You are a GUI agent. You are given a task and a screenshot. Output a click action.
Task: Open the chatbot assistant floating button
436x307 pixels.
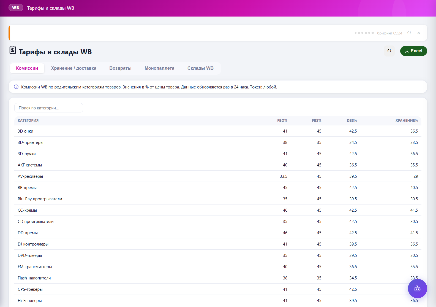(x=417, y=289)
